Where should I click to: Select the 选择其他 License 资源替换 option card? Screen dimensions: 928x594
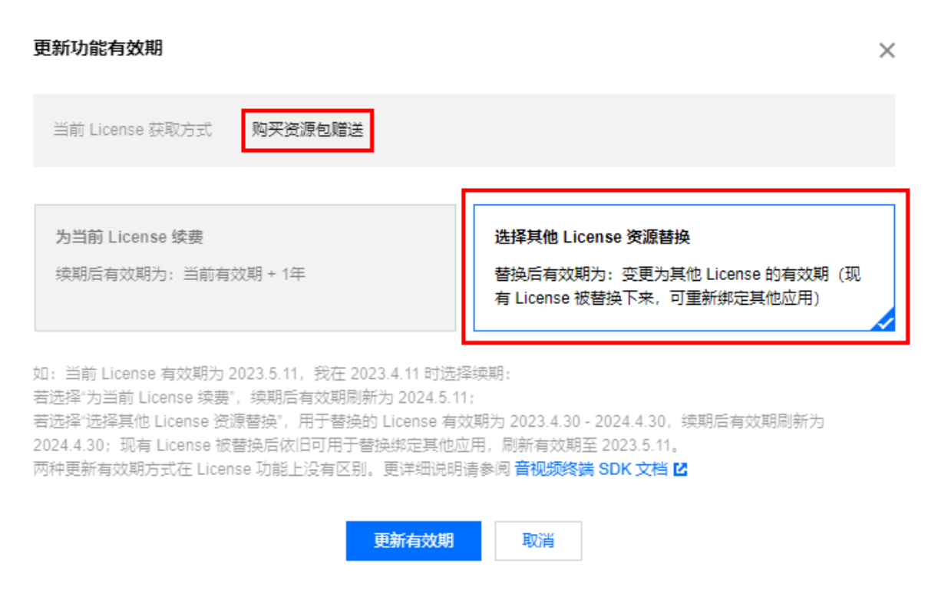pos(684,268)
